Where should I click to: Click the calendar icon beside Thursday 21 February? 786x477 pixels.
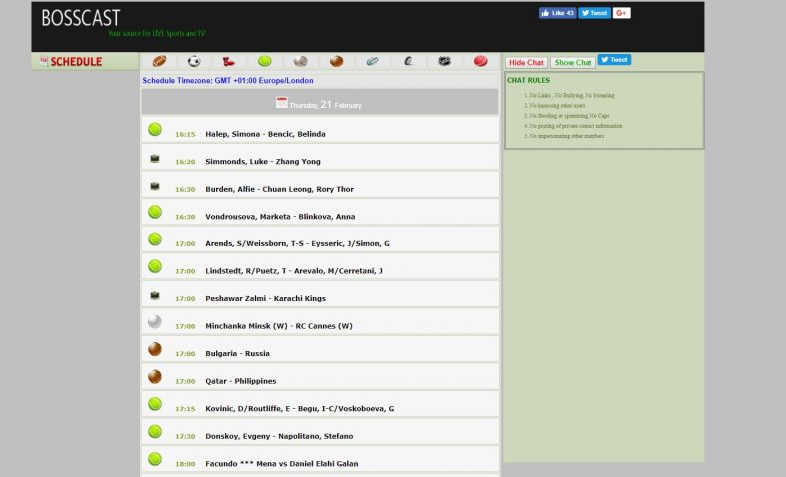coord(281,103)
